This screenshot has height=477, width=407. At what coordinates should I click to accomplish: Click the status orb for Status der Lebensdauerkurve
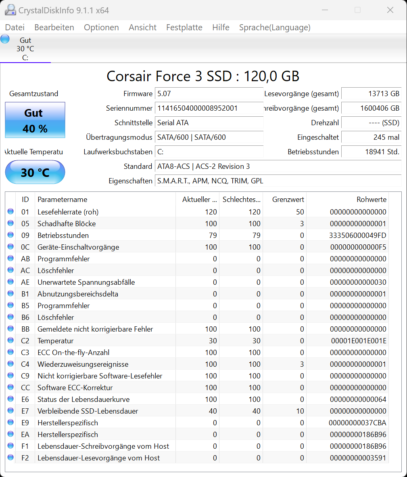[10, 399]
